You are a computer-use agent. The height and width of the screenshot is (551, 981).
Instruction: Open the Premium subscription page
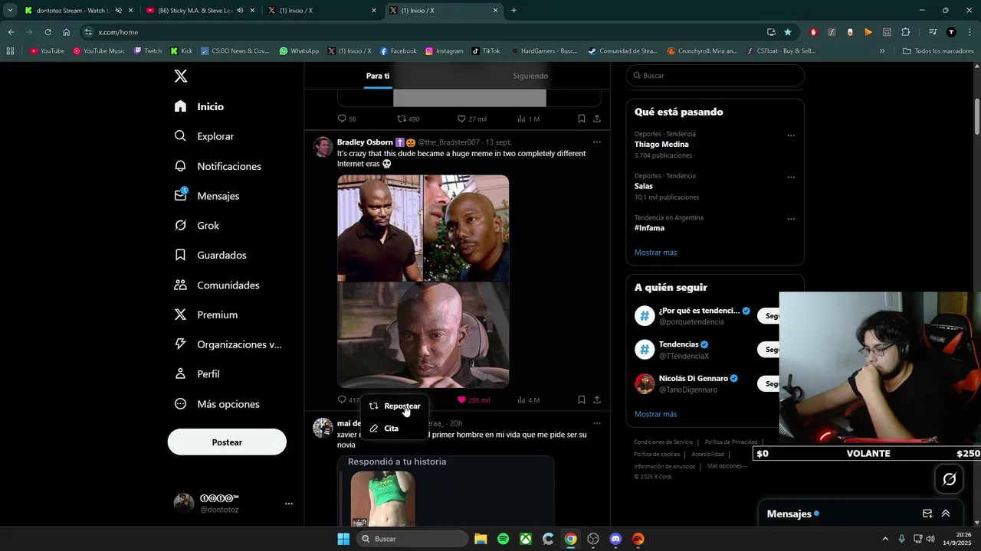206,315
